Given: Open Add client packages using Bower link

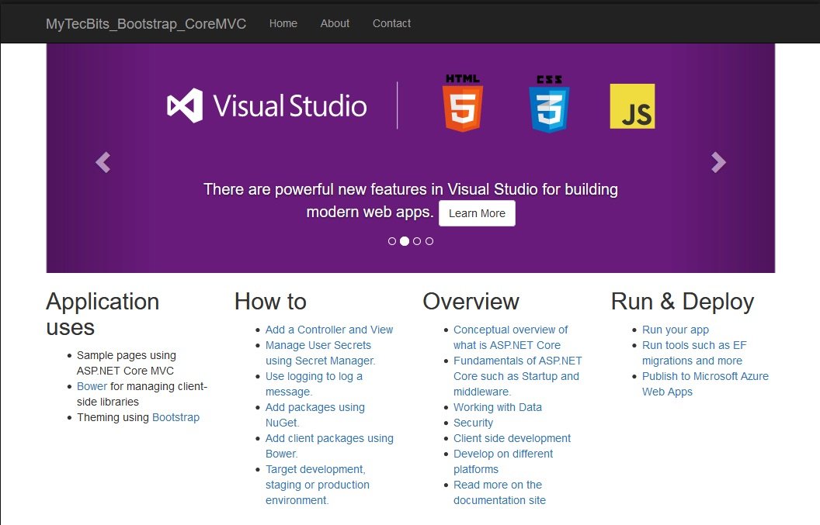Looking at the screenshot, I should [329, 446].
